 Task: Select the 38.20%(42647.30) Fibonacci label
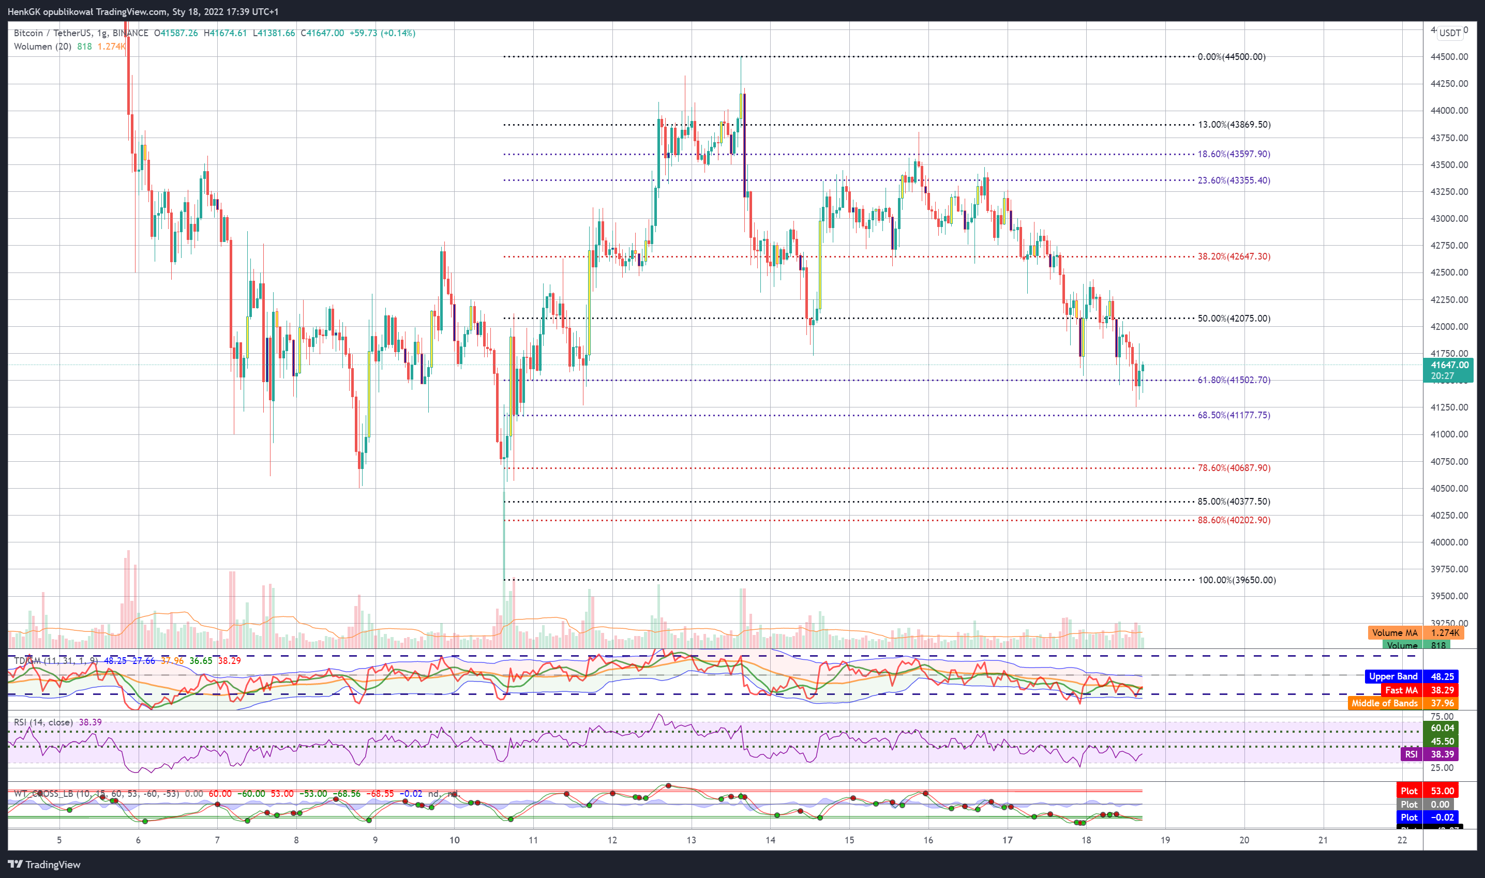click(1234, 256)
